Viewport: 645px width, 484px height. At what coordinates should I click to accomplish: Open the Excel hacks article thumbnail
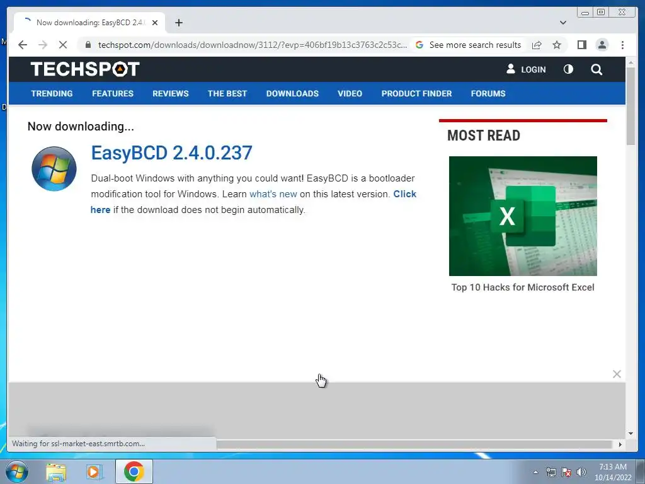523,216
